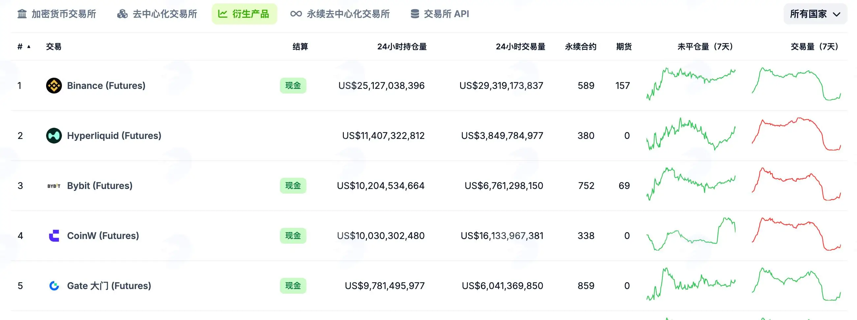857x320 pixels.
Task: Click the 现金 badge in CoinW row
Action: (293, 236)
